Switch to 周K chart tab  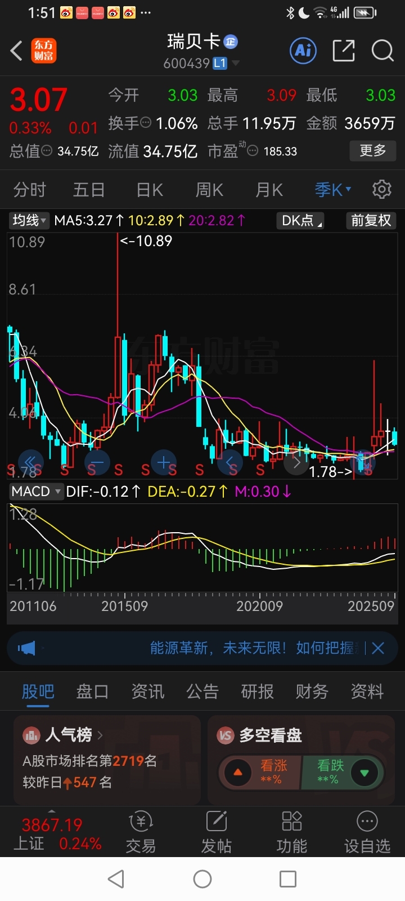[209, 190]
